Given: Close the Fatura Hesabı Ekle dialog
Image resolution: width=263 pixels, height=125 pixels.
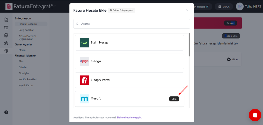Looking at the screenshot, I should [x=187, y=10].
